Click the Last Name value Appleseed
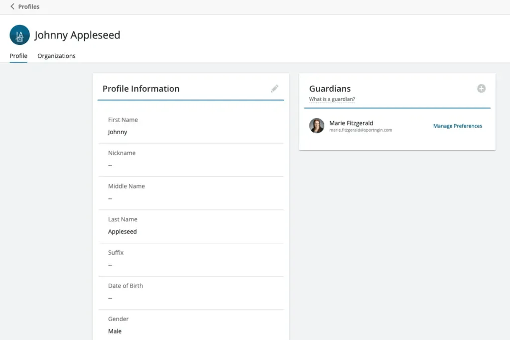This screenshot has width=510, height=340. (123, 232)
